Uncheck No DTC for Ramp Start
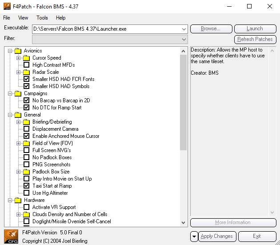Viewport: 280px width, 245px height. click(x=26, y=108)
